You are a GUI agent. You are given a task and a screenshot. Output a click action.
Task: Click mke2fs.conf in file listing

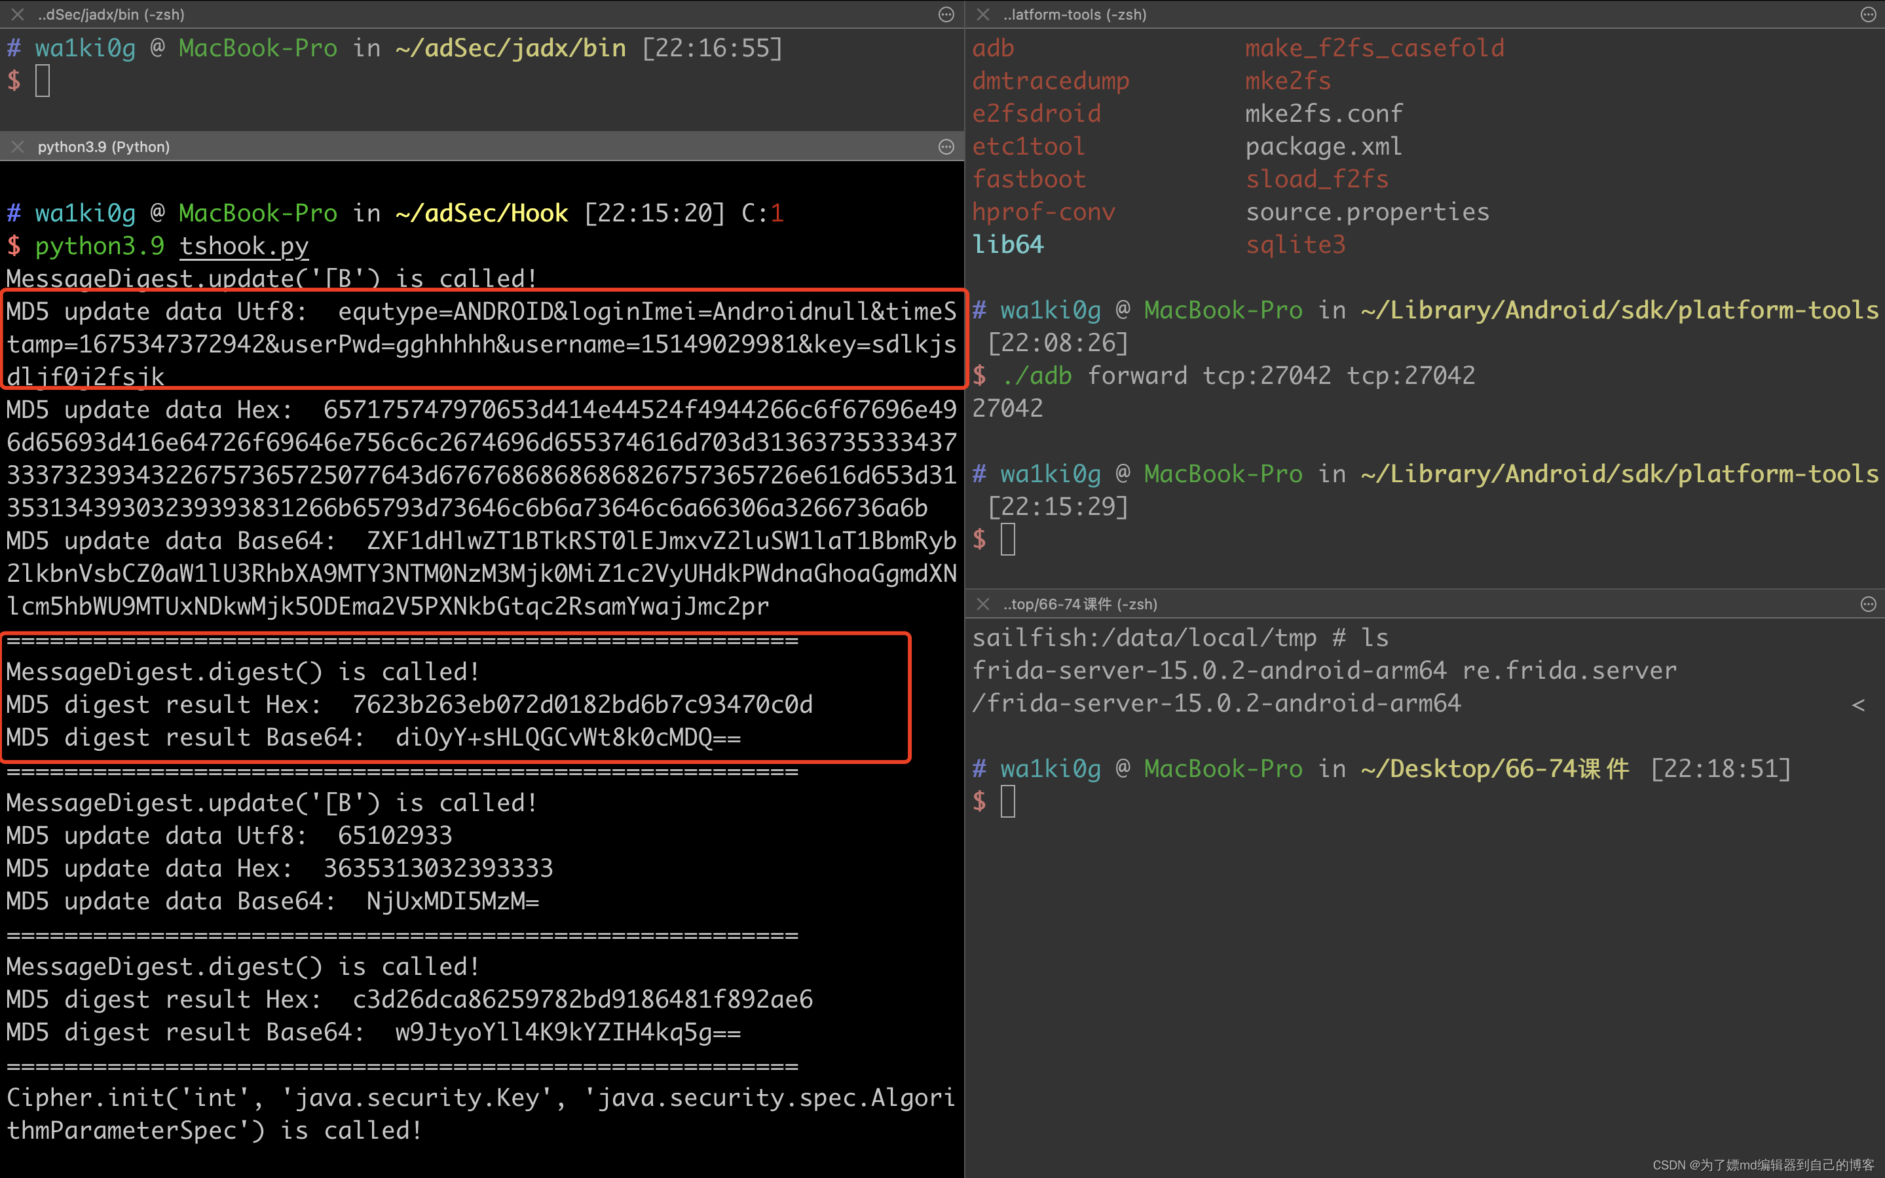pos(1324,114)
